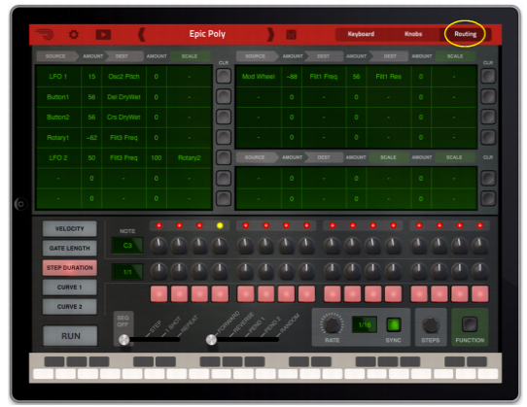The height and width of the screenshot is (407, 527).
Task: Click the floppy disk save icon
Action: coord(291,35)
